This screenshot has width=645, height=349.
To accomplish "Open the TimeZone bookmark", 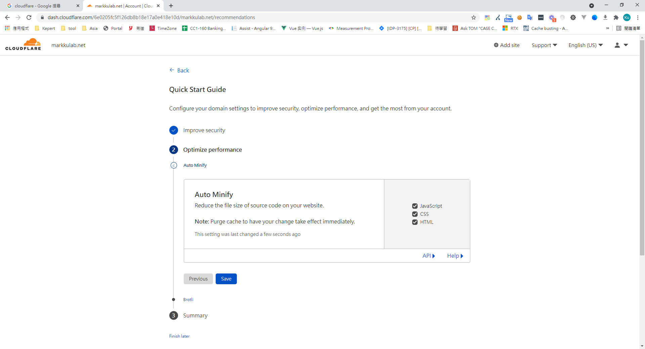I will point(163,29).
